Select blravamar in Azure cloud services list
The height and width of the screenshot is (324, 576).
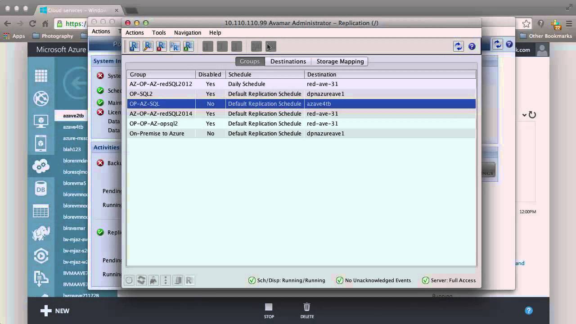click(x=74, y=228)
